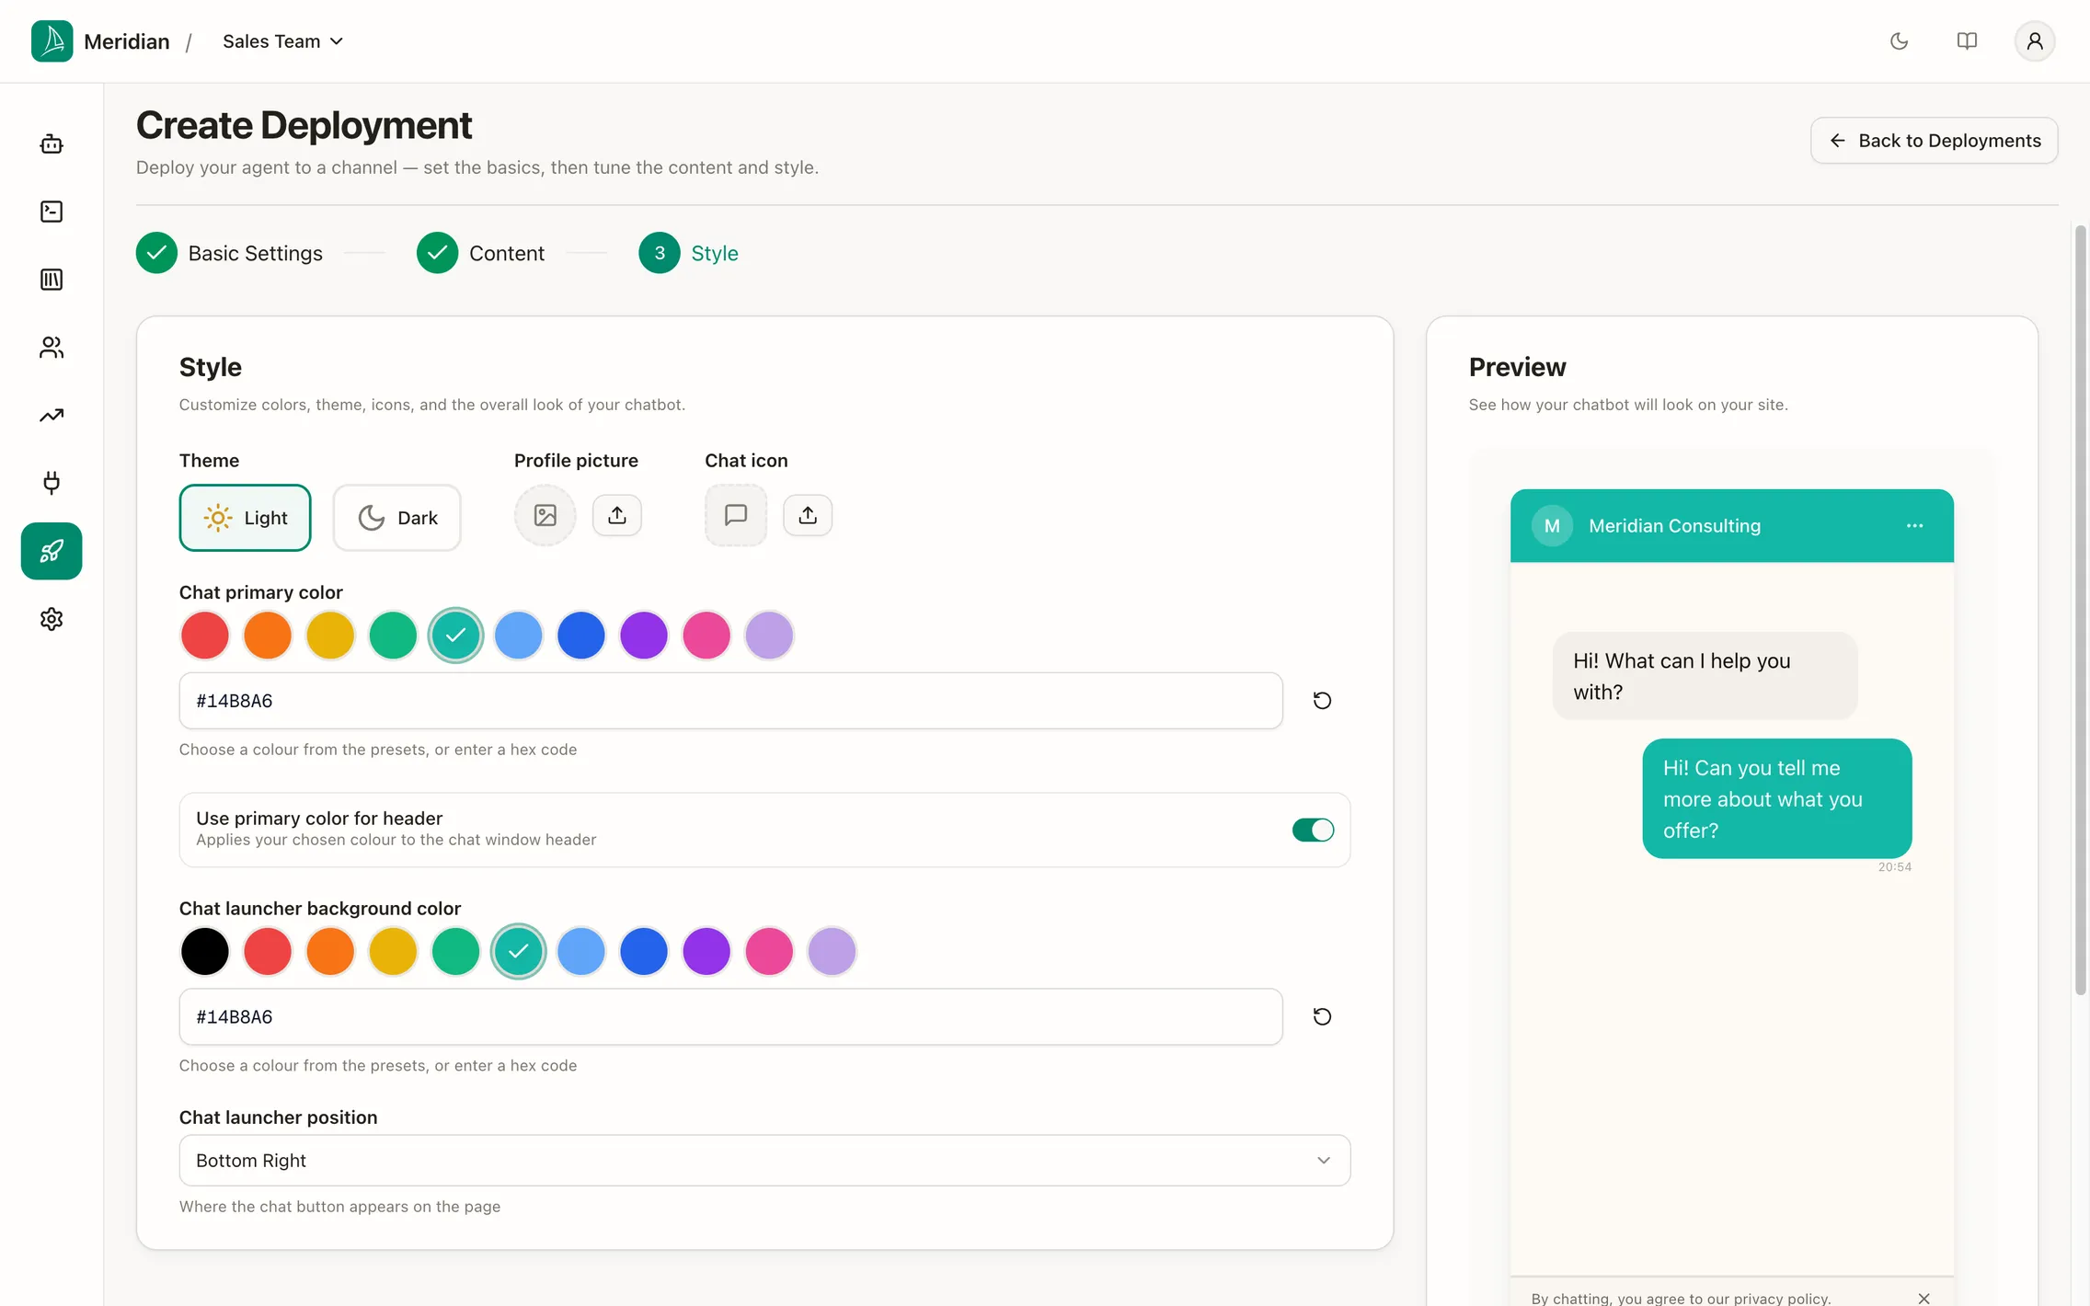The image size is (2090, 1306).
Task: Open the Sales Team workspace dropdown
Action: coord(282,41)
